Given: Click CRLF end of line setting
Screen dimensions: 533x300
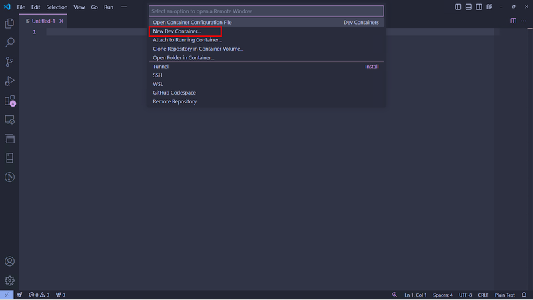Looking at the screenshot, I should (483, 295).
